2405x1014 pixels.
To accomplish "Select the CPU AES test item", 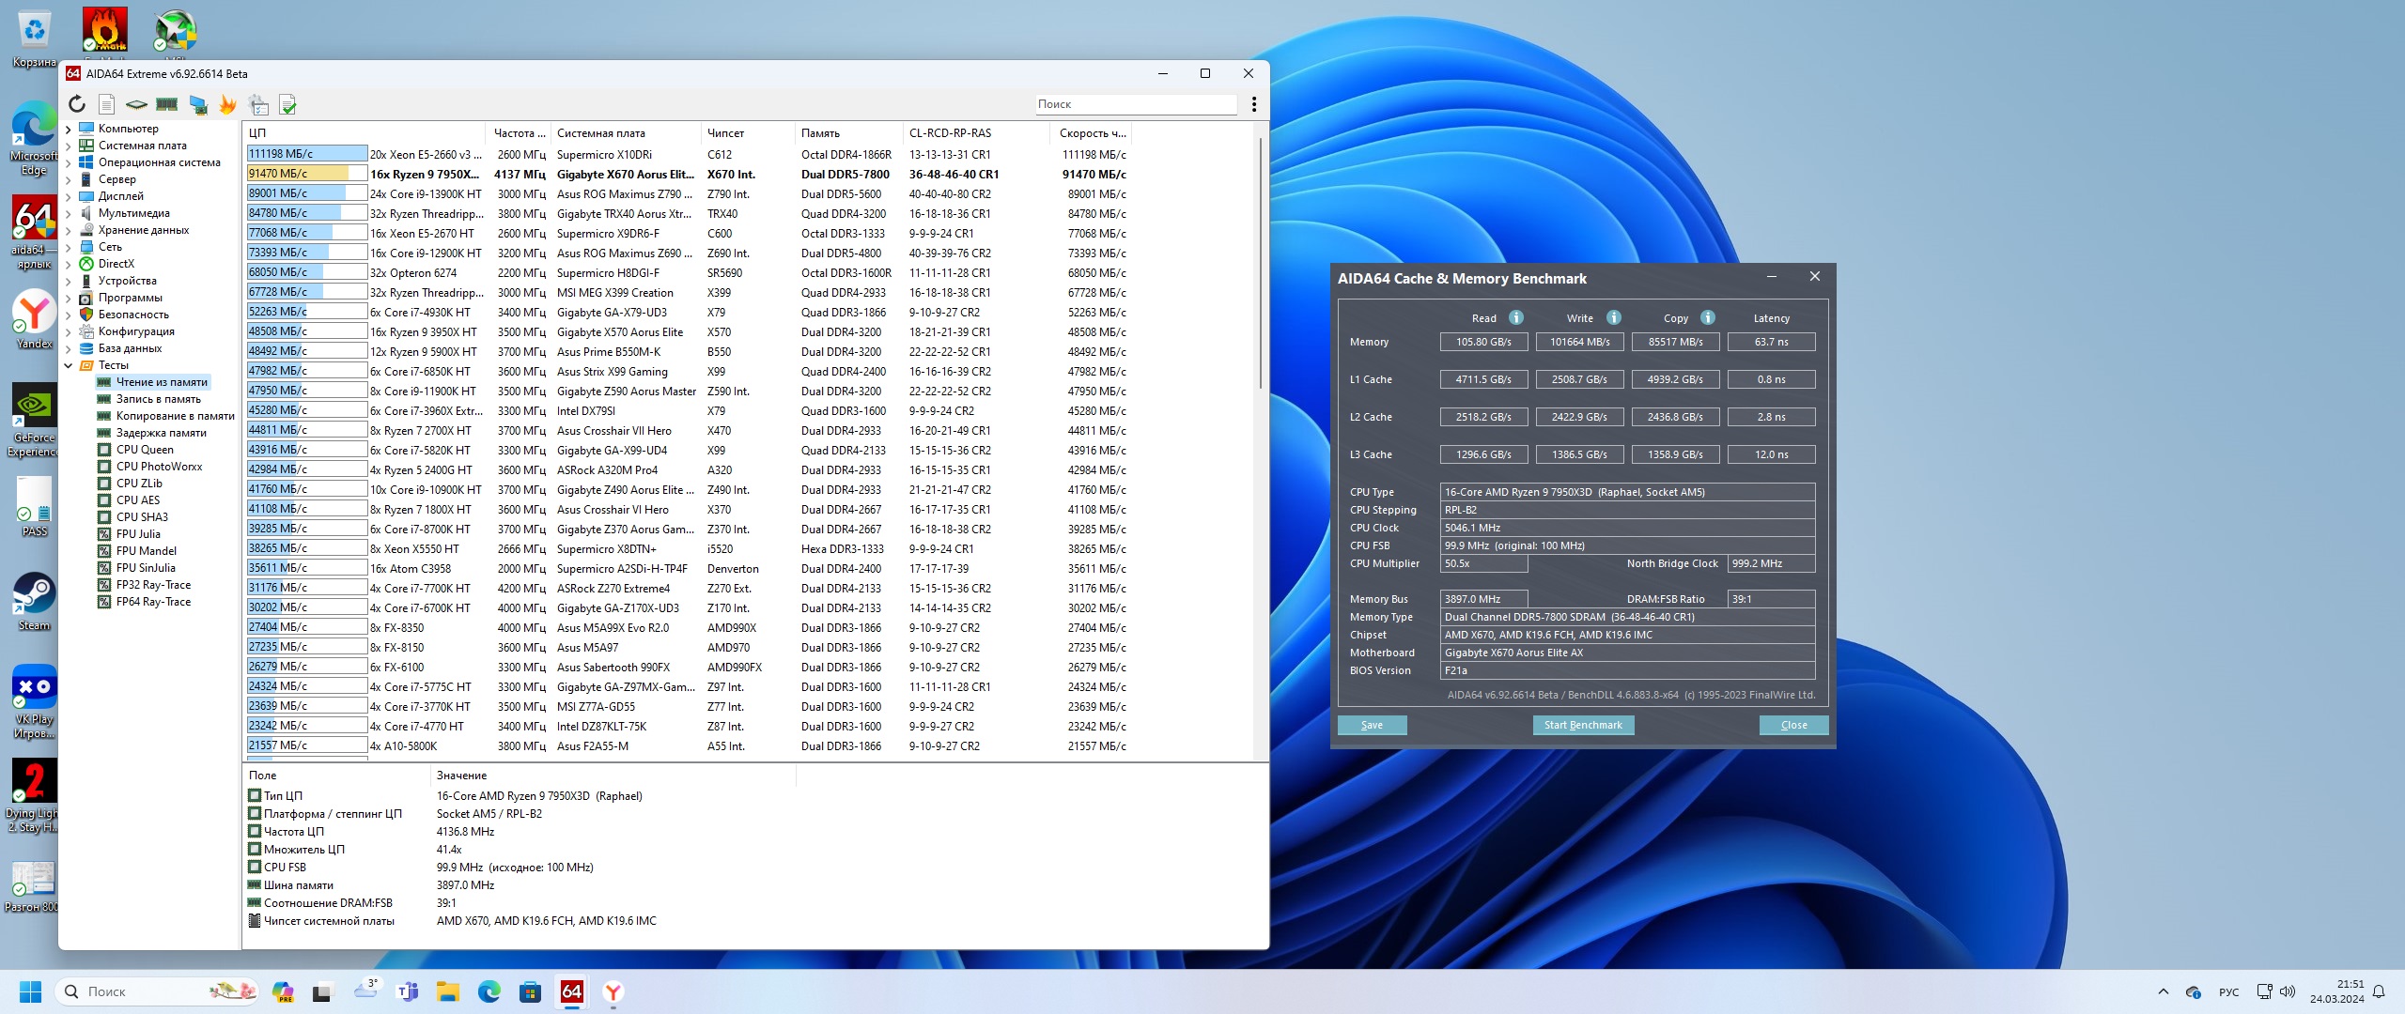I will (138, 500).
